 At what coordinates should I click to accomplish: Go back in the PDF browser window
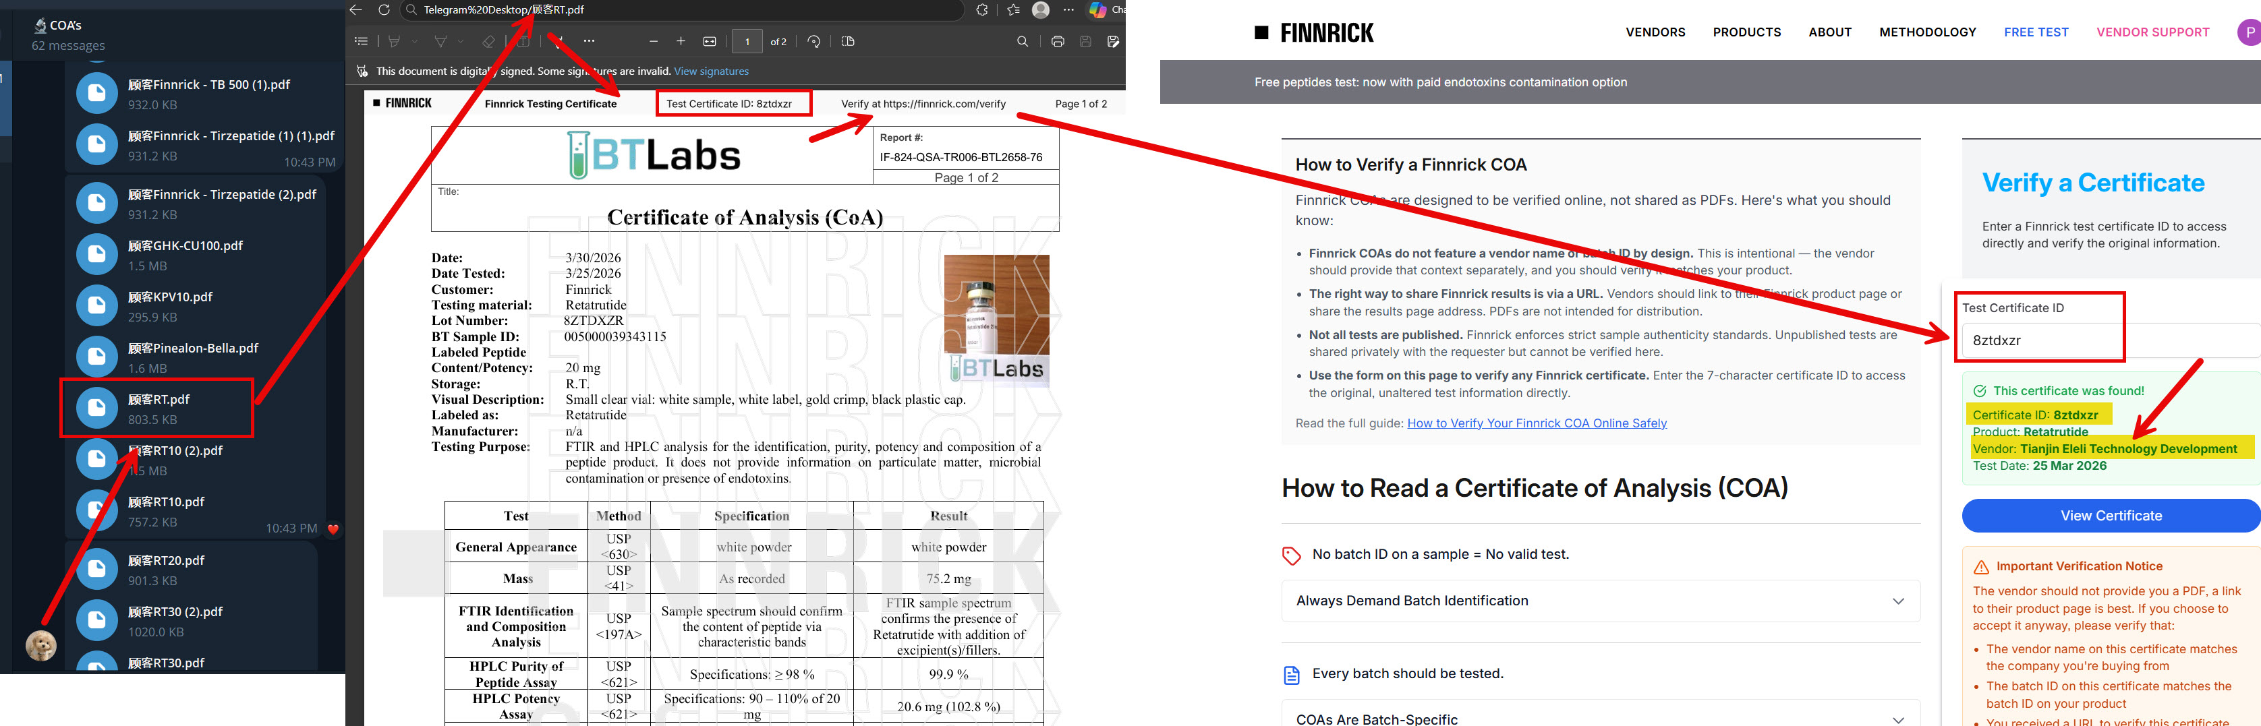[x=355, y=9]
